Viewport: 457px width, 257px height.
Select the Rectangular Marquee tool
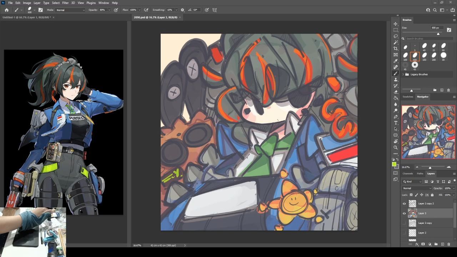point(396,30)
